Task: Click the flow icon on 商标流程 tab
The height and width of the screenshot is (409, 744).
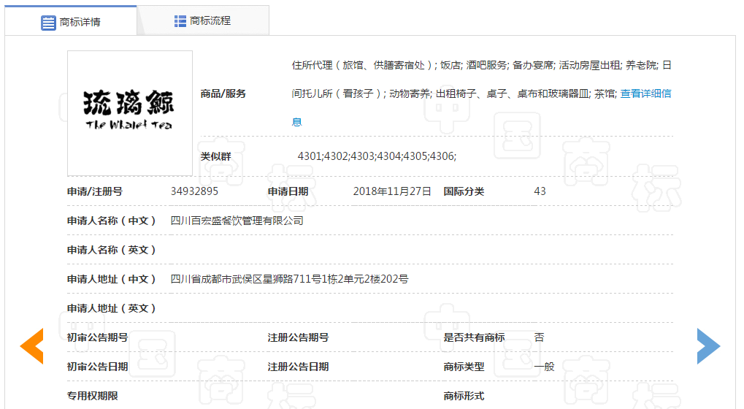Action: coord(180,21)
